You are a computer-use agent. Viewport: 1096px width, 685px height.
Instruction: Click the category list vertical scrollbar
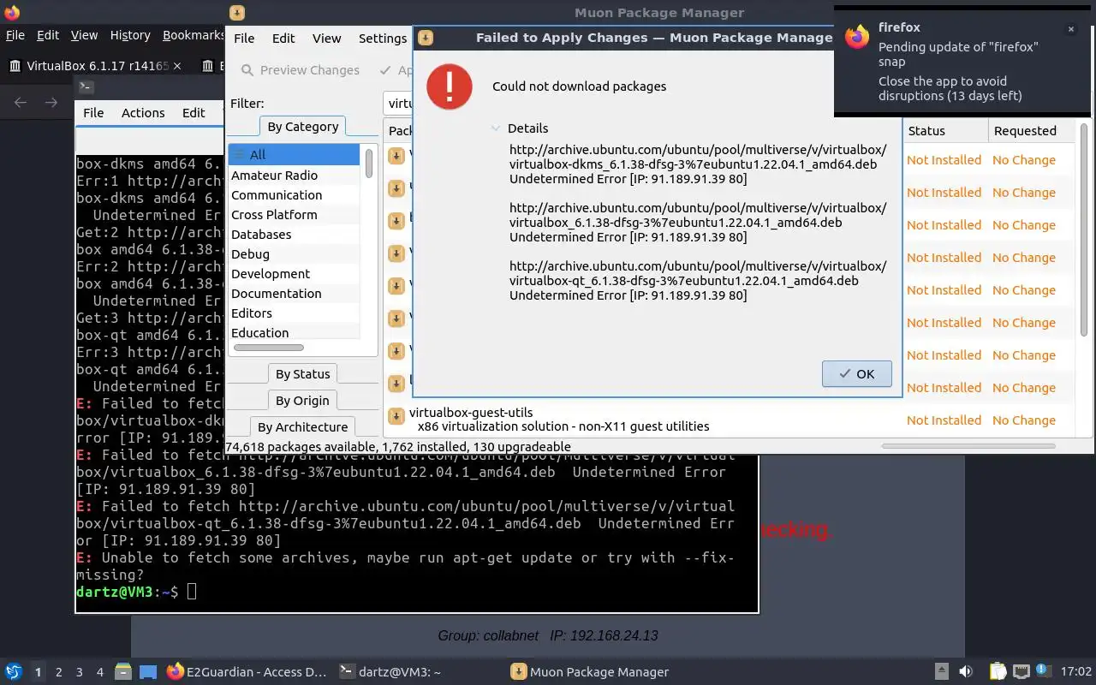coord(369,163)
